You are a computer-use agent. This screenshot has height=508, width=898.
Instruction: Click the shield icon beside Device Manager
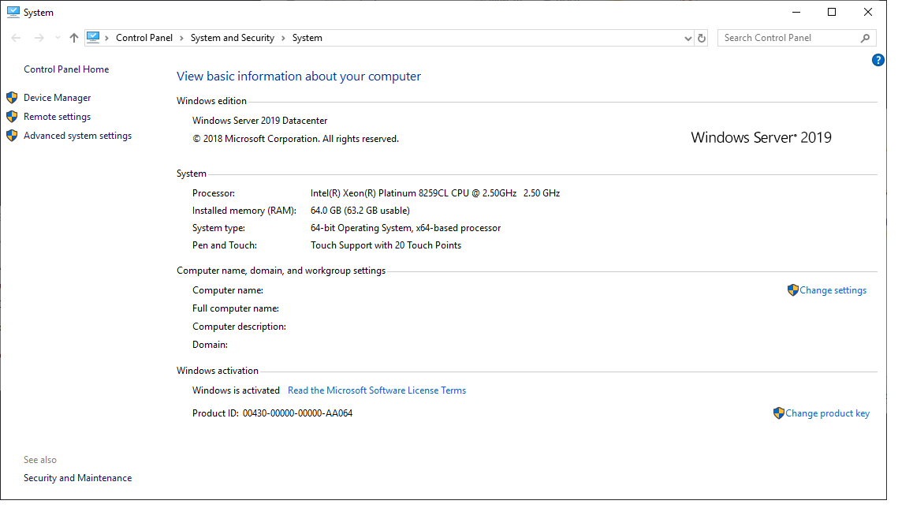[x=12, y=98]
